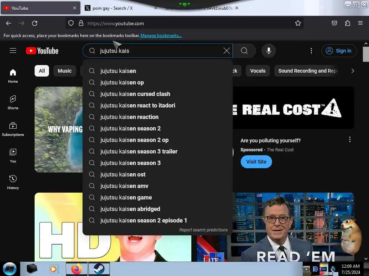Screen dimensions: 369x276
Task: Click the YouTube logo
Action: (42, 51)
